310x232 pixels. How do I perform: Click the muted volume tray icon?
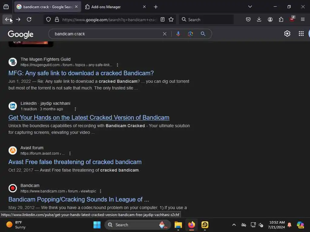click(261, 225)
